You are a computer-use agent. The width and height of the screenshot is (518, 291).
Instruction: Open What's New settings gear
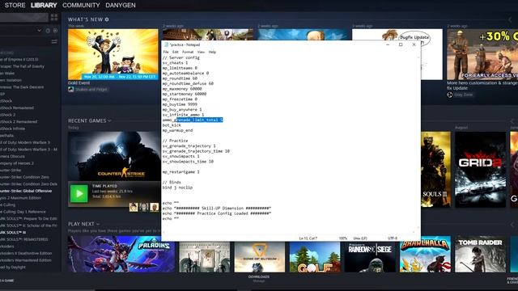[x=107, y=19]
